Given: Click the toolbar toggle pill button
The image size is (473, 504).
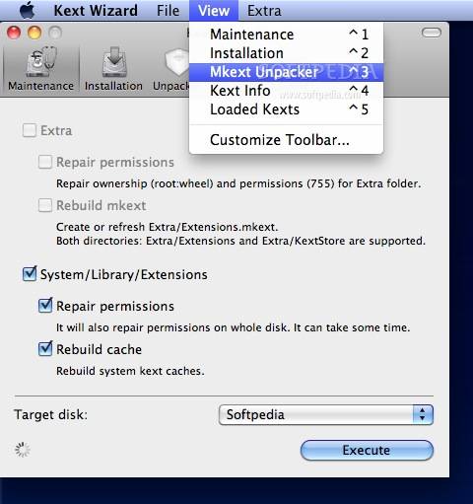Looking at the screenshot, I should [x=432, y=33].
